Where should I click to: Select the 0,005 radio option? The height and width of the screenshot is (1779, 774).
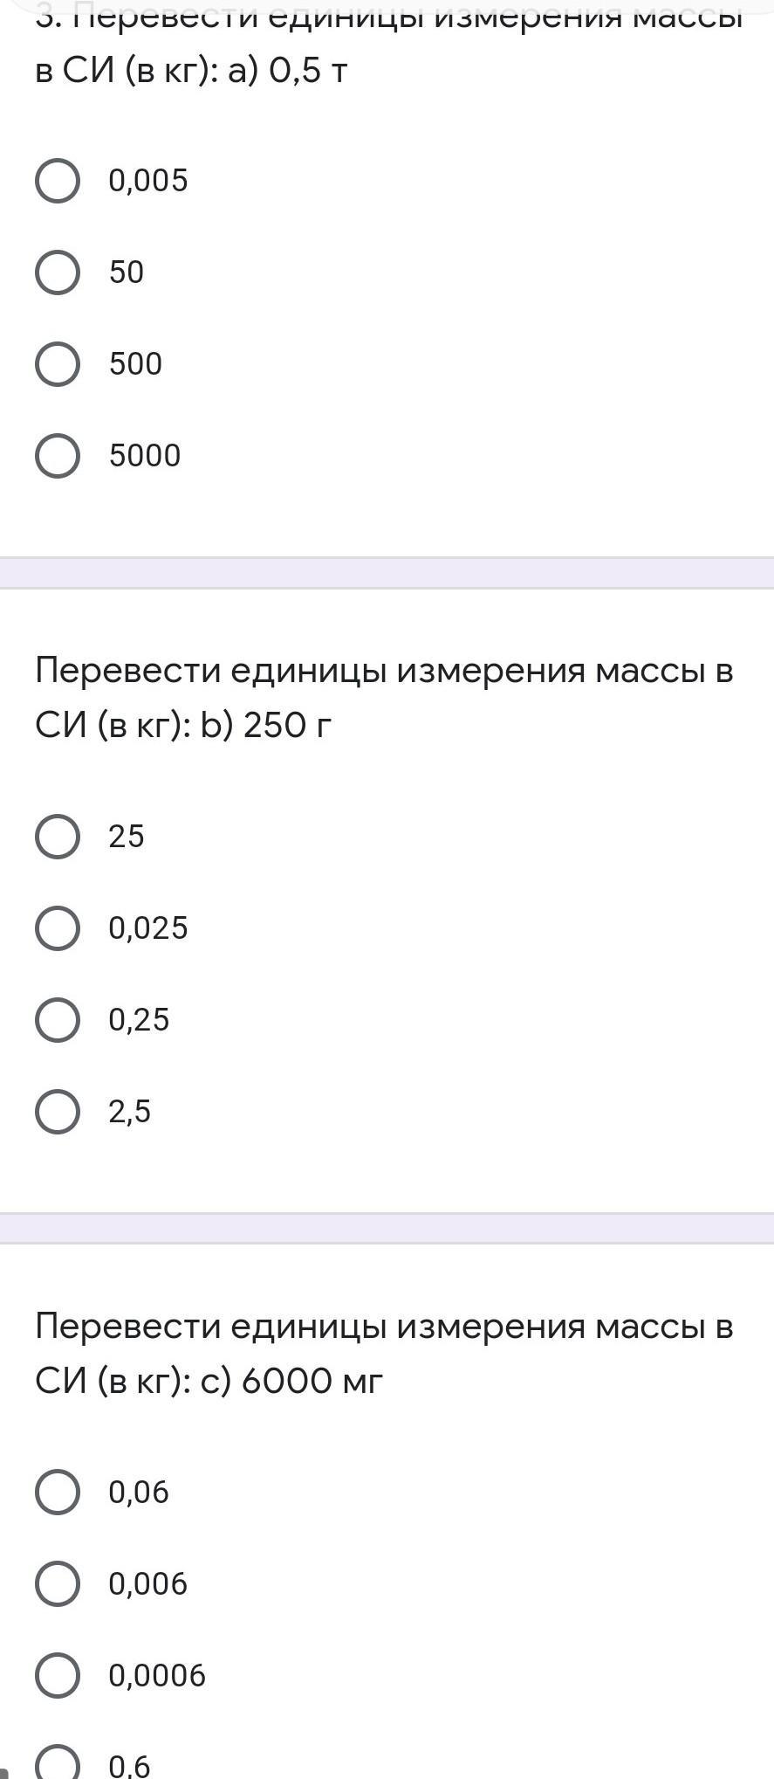click(58, 181)
